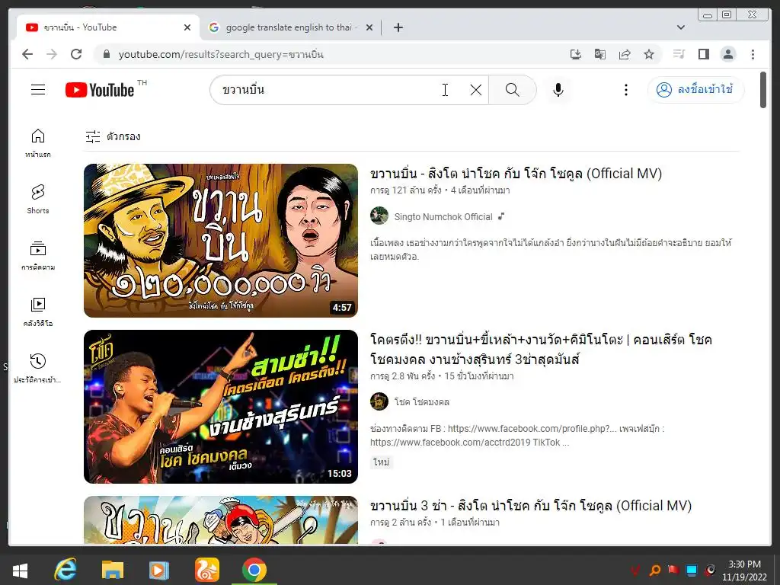Click the address bar lock icon
This screenshot has width=780, height=585.
tap(106, 54)
